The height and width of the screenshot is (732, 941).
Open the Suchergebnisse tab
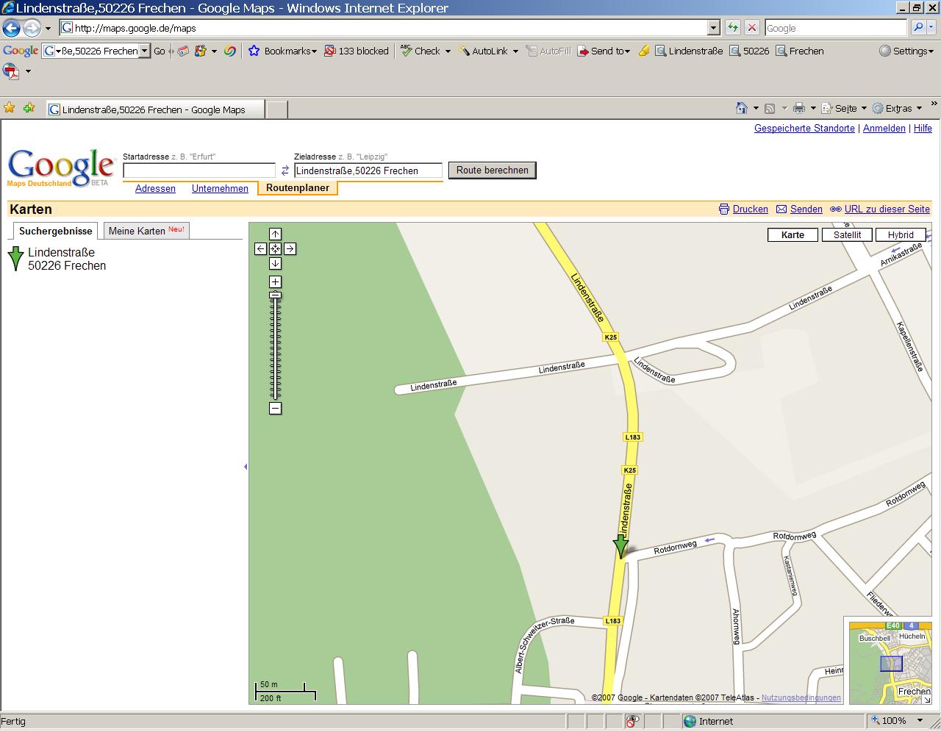click(x=56, y=231)
